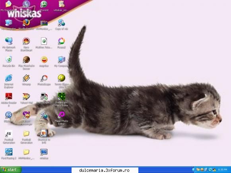Screen dimensions: 231x173
Task: Open the WinRAR archive desktop icon
Action: [44, 23]
